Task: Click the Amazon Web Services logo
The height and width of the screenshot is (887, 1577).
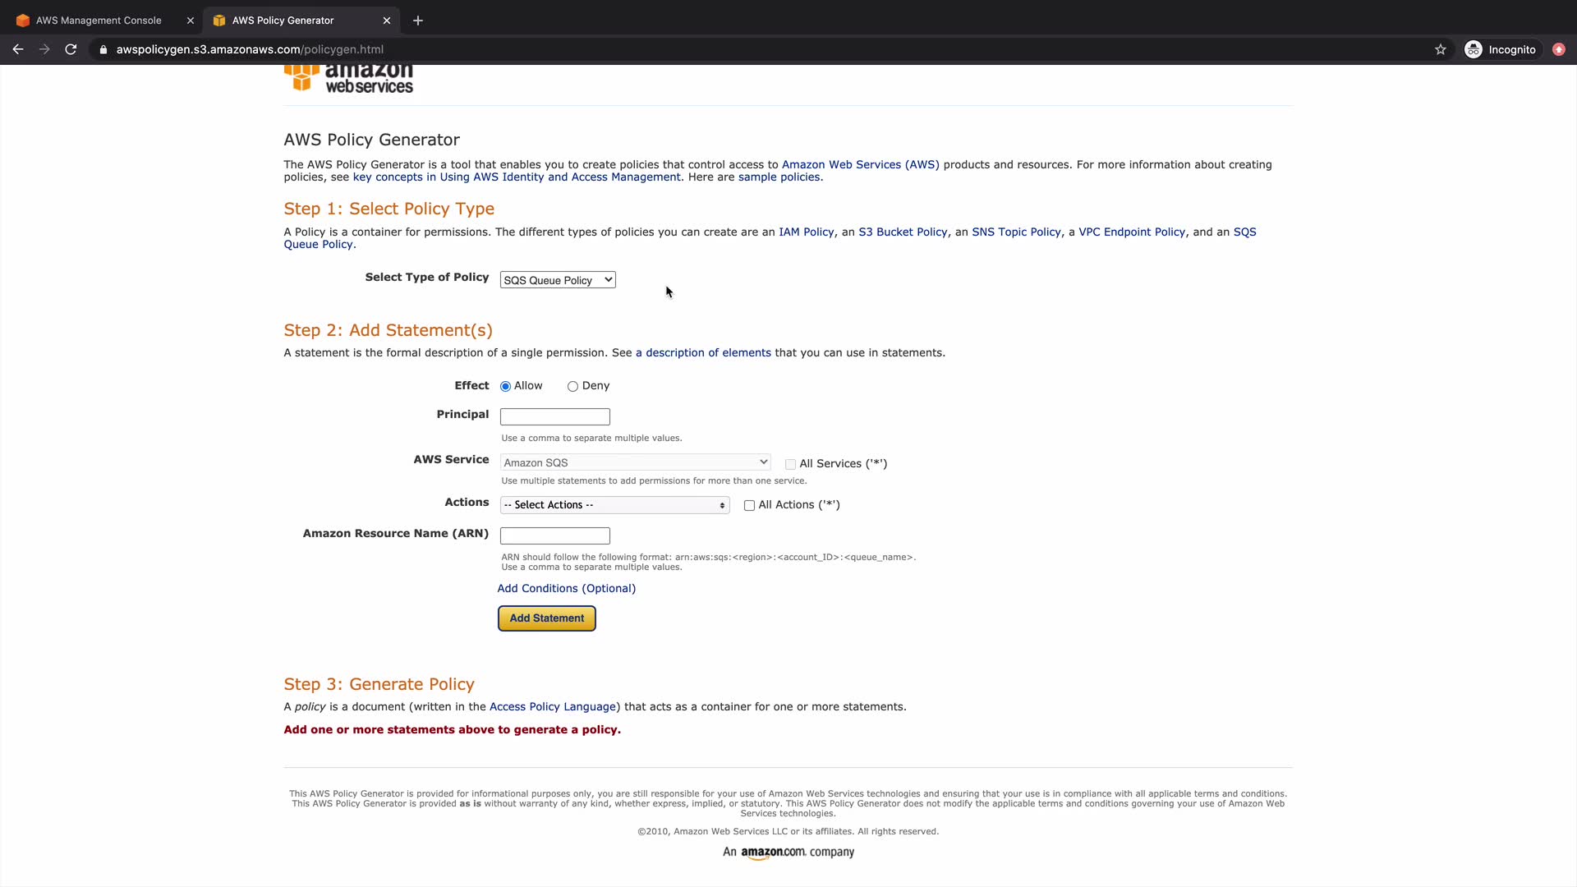Action: (348, 78)
